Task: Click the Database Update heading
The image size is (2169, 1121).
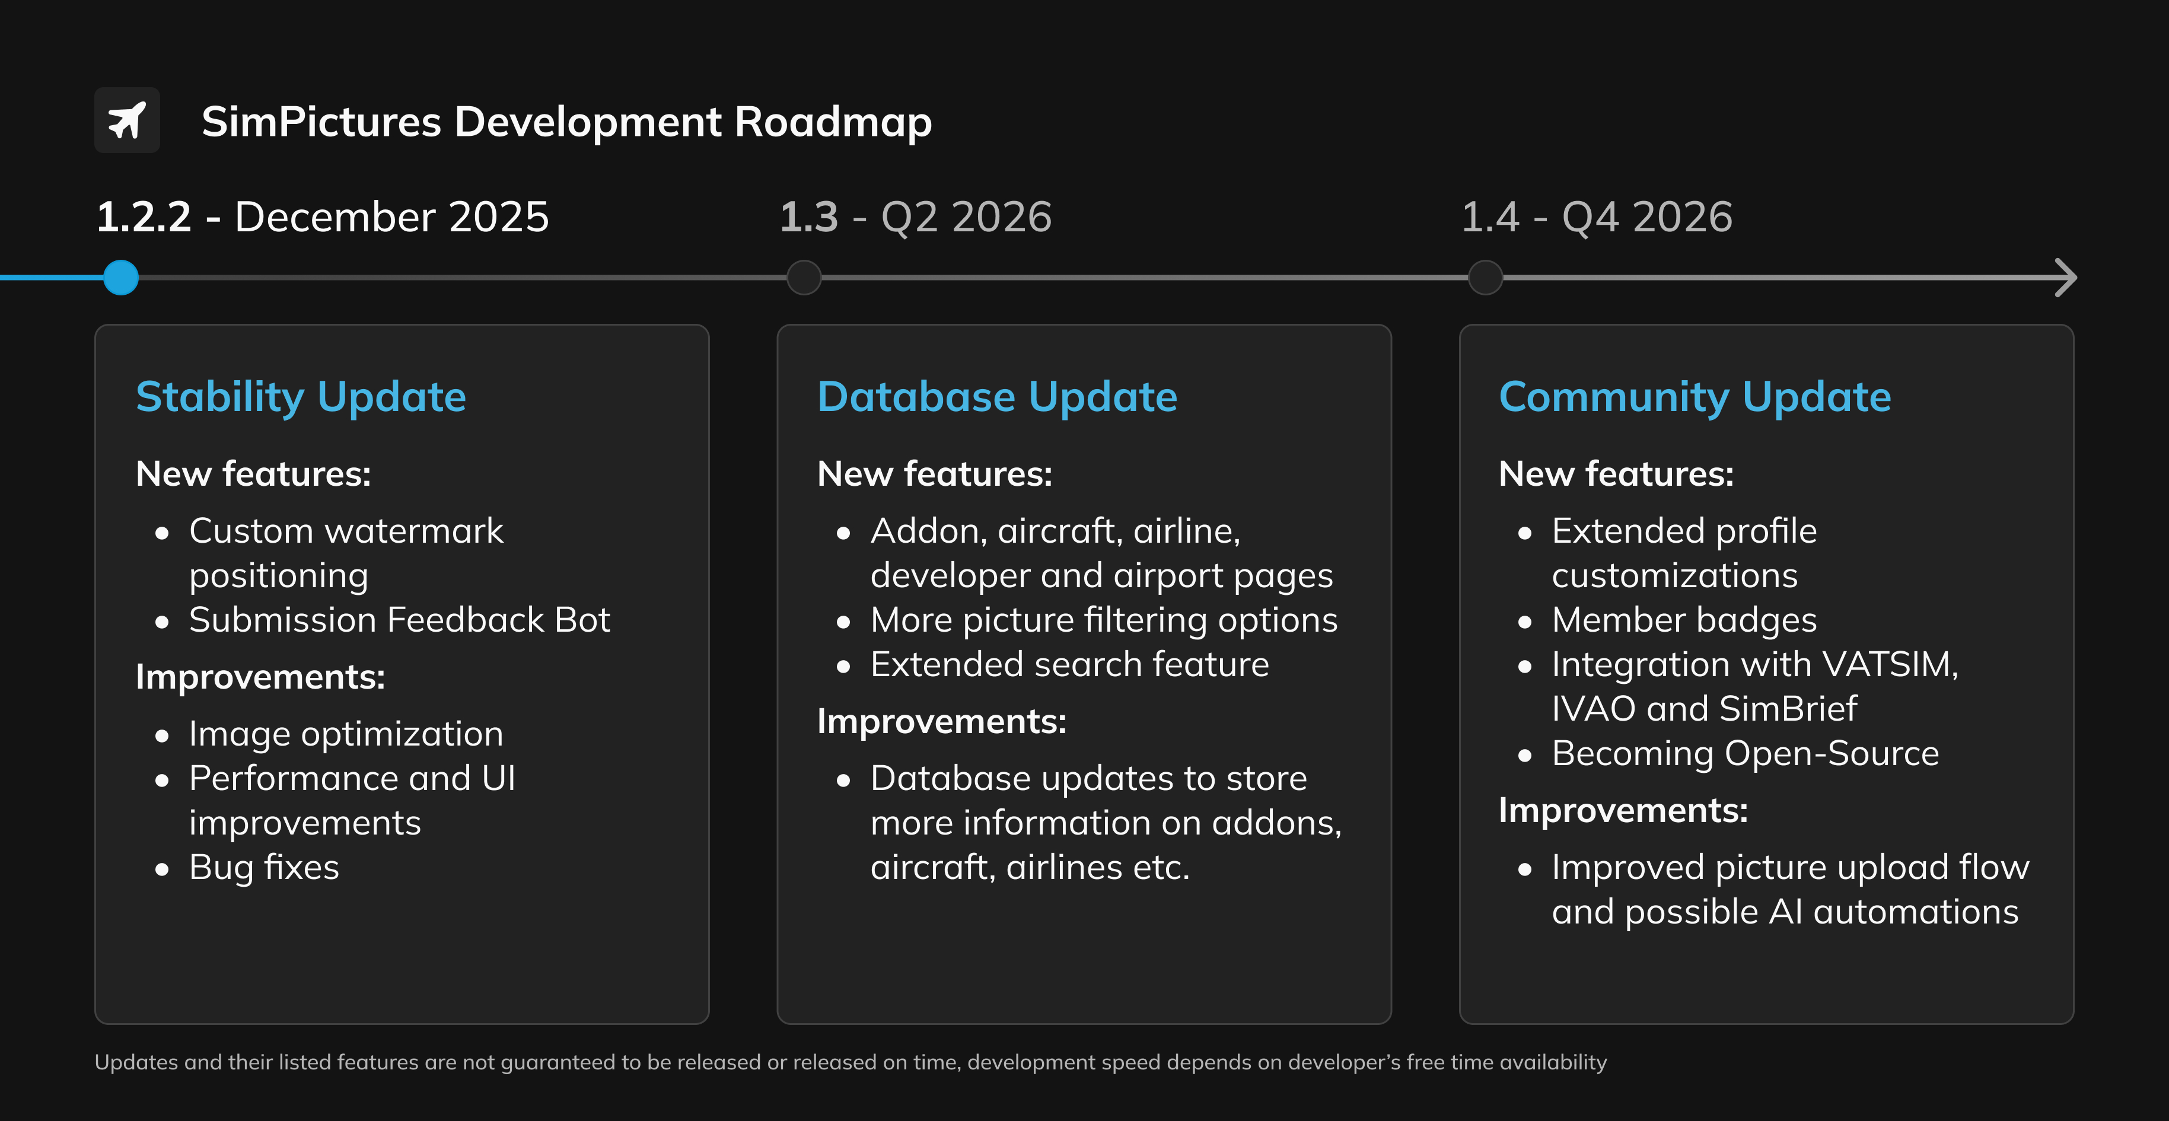Action: [998, 396]
